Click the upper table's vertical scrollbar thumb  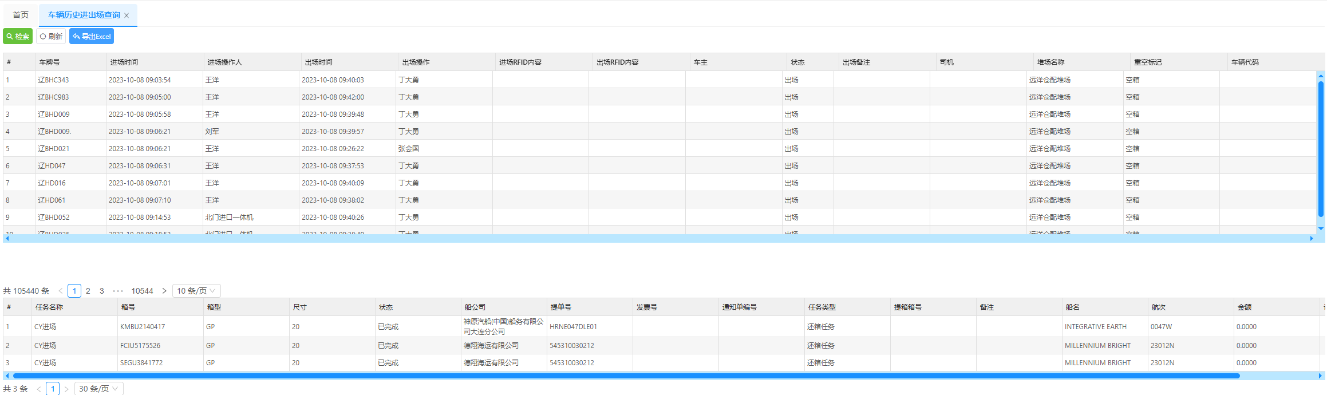pyautogui.click(x=1321, y=149)
